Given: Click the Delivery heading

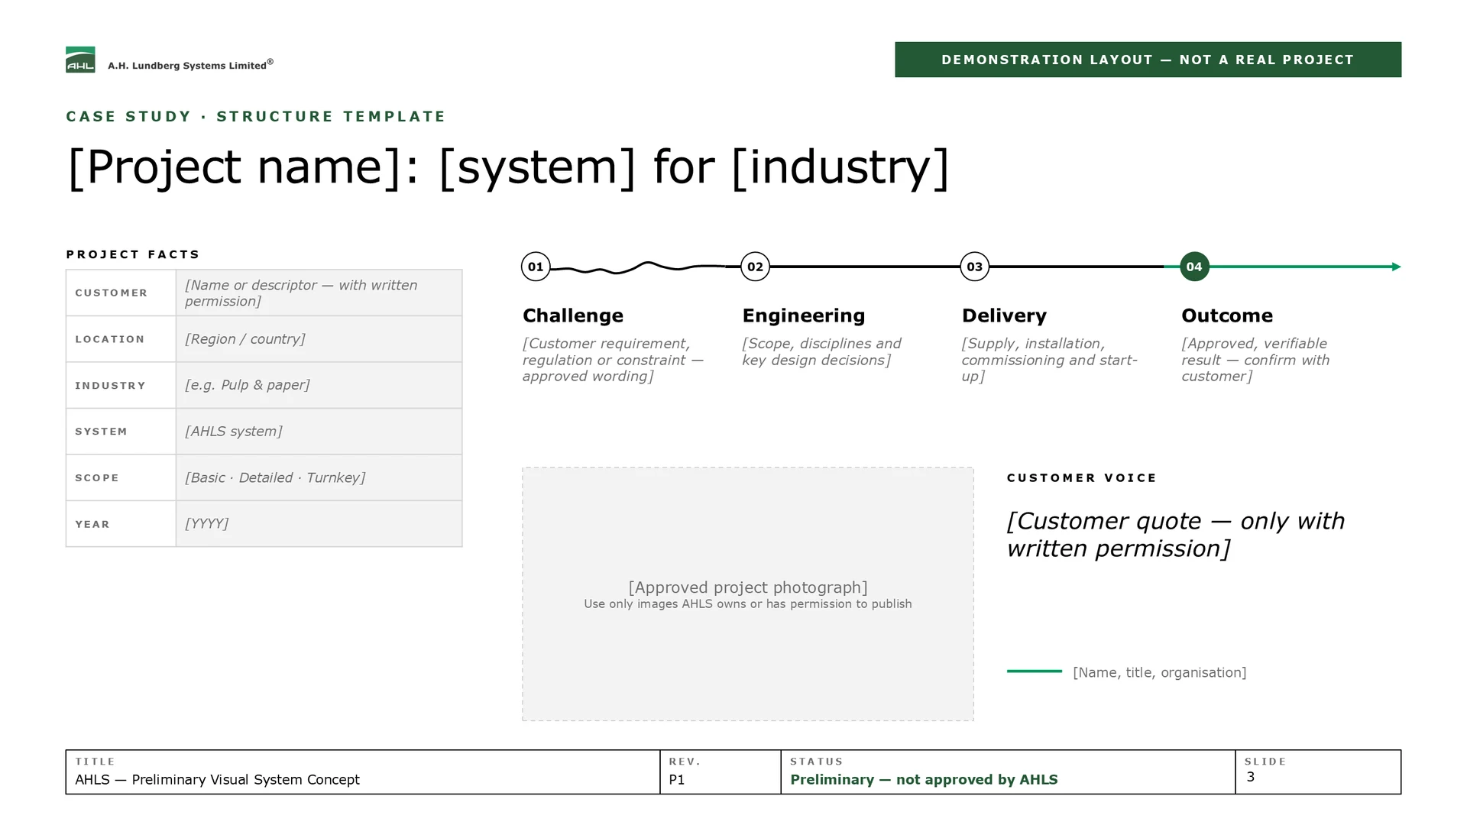Looking at the screenshot, I should [1004, 315].
